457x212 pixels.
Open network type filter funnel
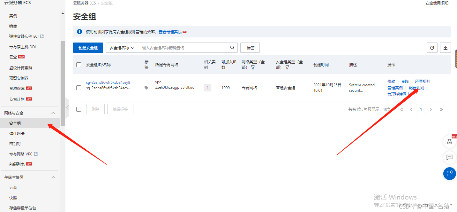[x=253, y=67]
